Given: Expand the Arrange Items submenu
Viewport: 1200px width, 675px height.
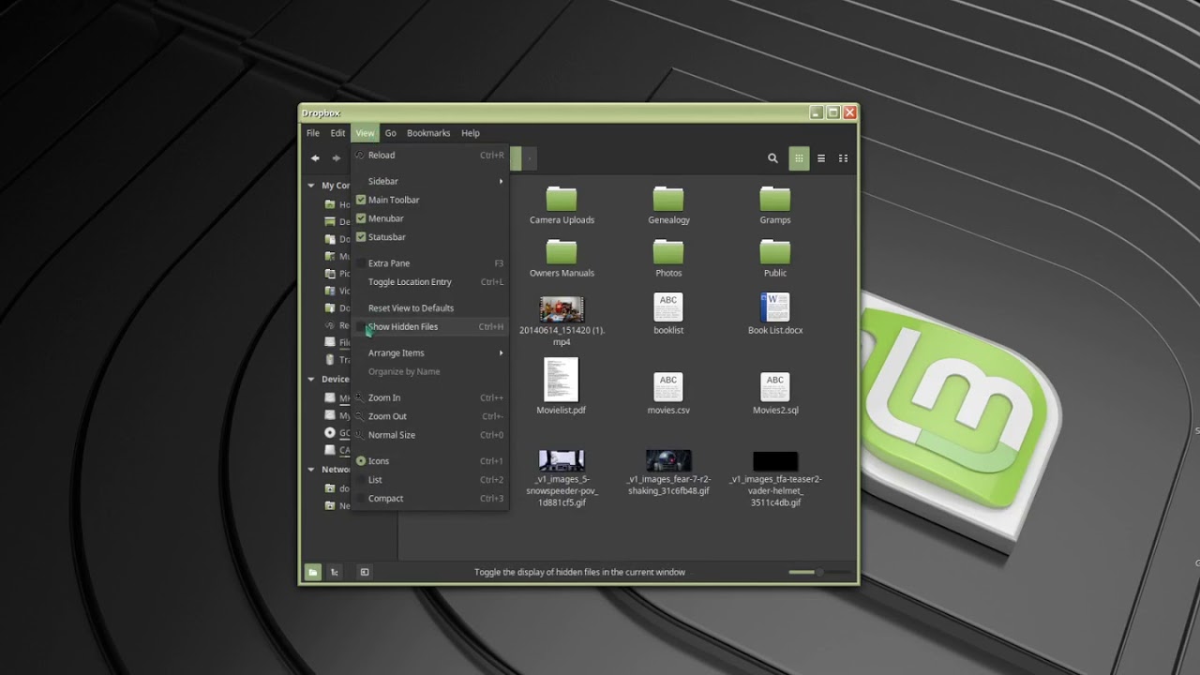Looking at the screenshot, I should (429, 353).
